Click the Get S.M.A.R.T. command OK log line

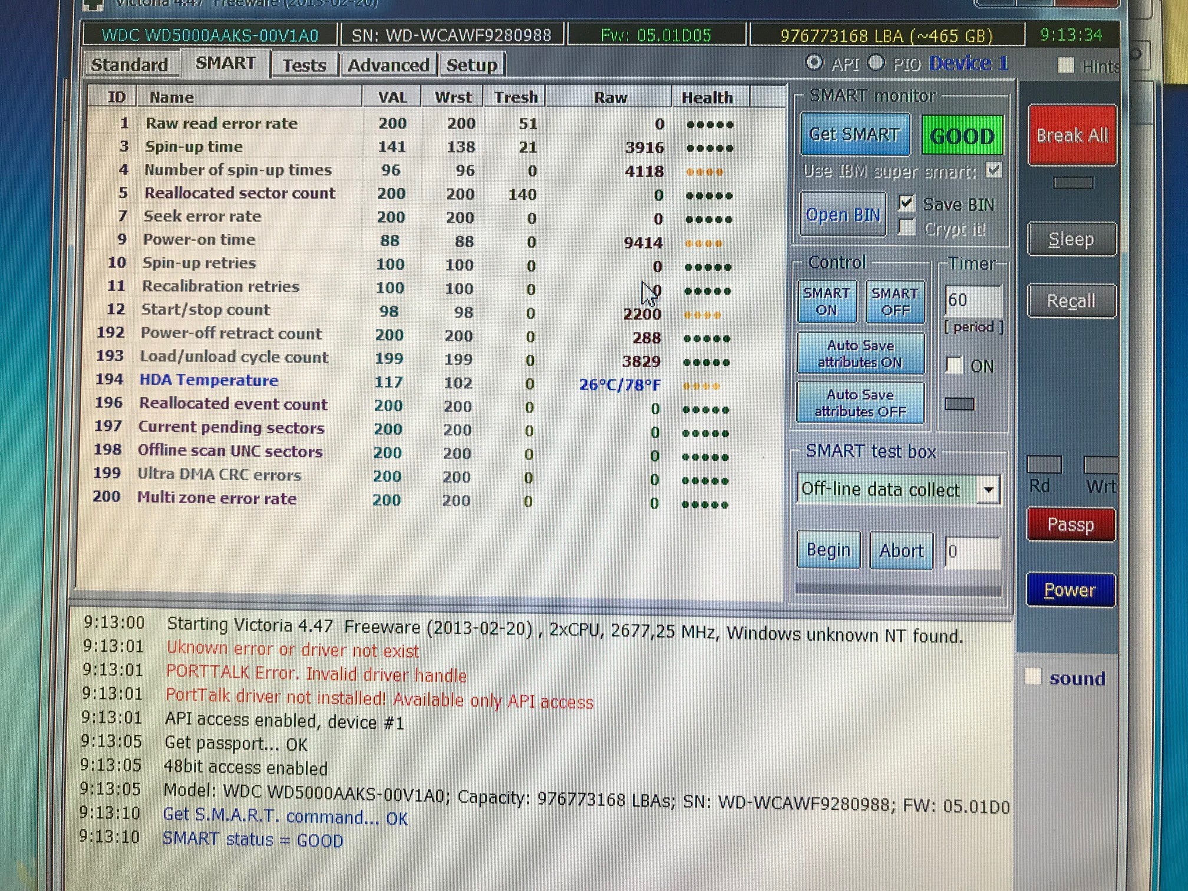coord(285,816)
